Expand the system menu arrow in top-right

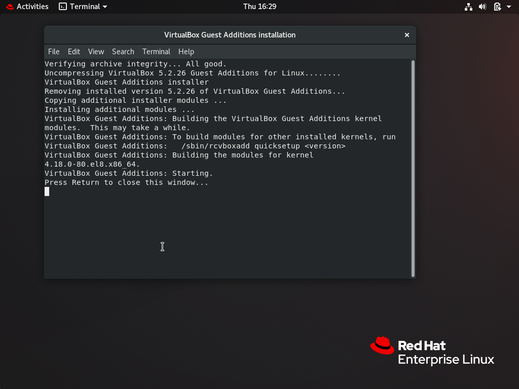508,7
